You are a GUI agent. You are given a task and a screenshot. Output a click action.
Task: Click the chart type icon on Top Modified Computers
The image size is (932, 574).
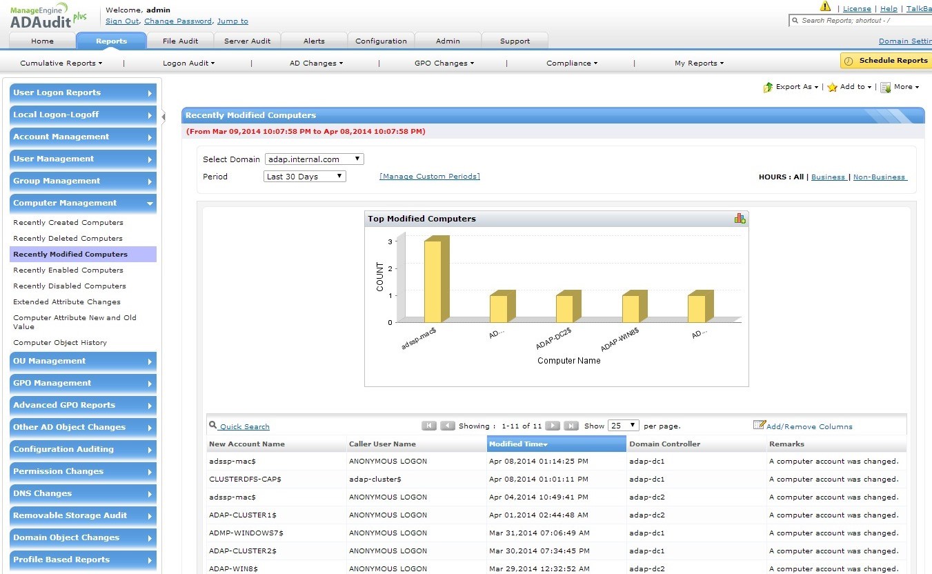pos(740,219)
